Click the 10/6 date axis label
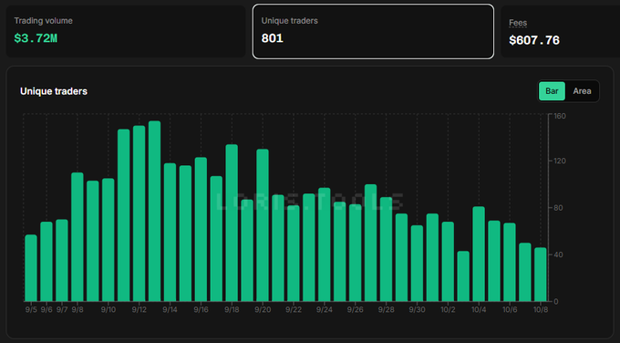Image resolution: width=620 pixels, height=343 pixels. (x=510, y=310)
